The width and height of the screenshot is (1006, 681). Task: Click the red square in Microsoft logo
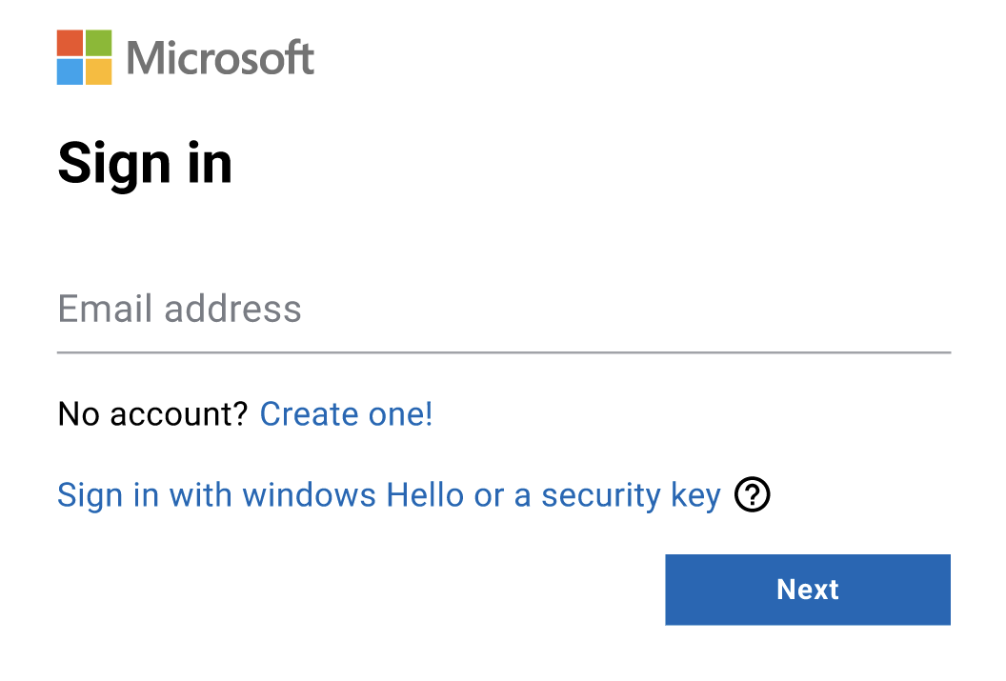(70, 43)
